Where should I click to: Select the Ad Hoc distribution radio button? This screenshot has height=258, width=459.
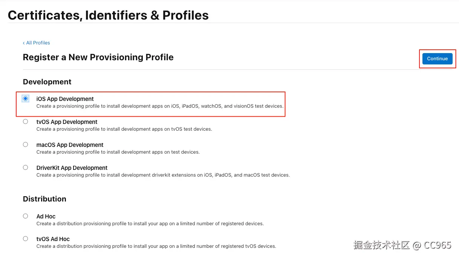25,216
